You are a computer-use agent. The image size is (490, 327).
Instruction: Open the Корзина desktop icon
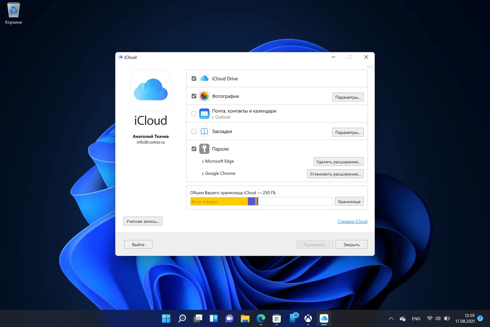click(x=13, y=13)
